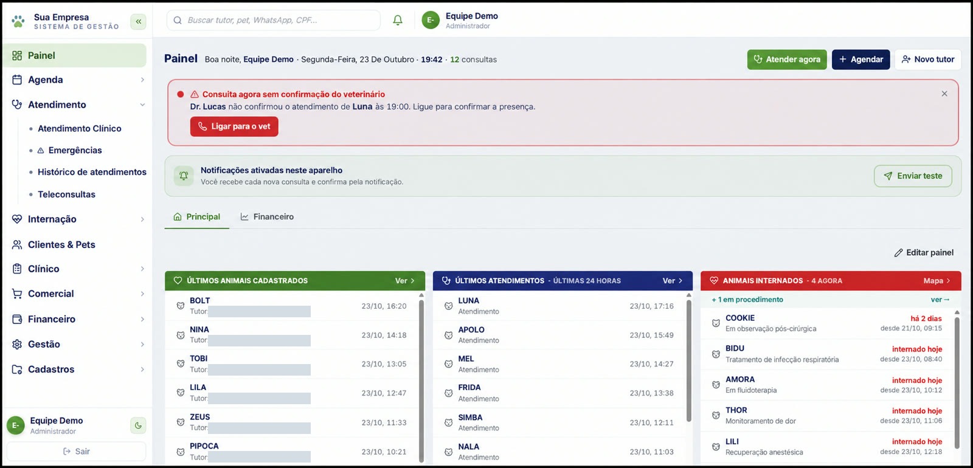The width and height of the screenshot is (973, 468).
Task: Click the pet icon beside THOR
Action: [x=716, y=415]
